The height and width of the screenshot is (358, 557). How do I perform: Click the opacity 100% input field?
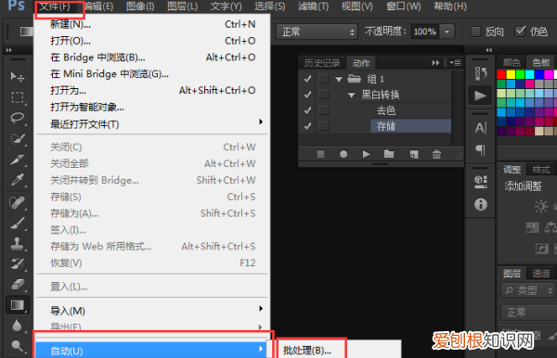(425, 32)
